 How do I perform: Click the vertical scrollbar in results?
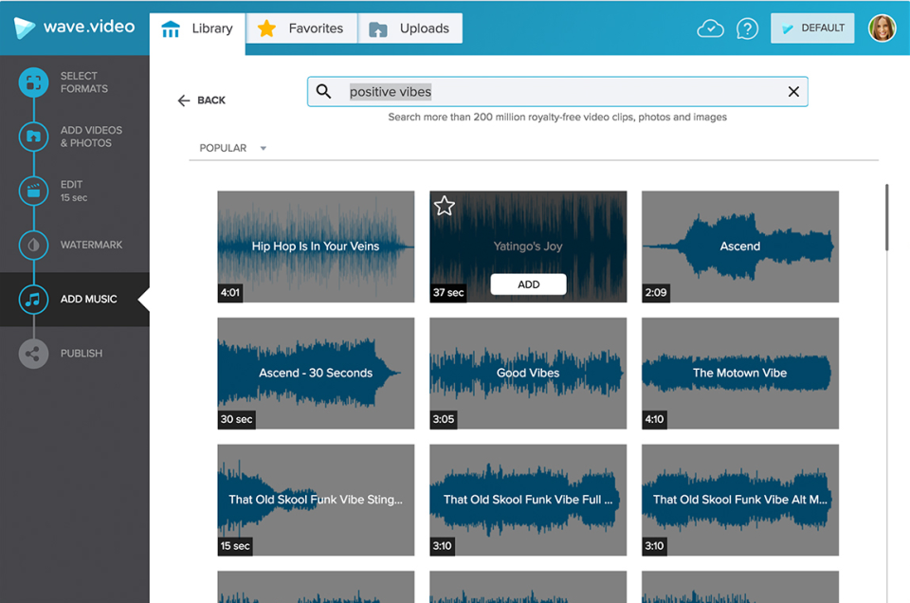pos(887,218)
